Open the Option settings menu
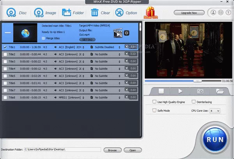The image size is (234, 159). (x=126, y=13)
